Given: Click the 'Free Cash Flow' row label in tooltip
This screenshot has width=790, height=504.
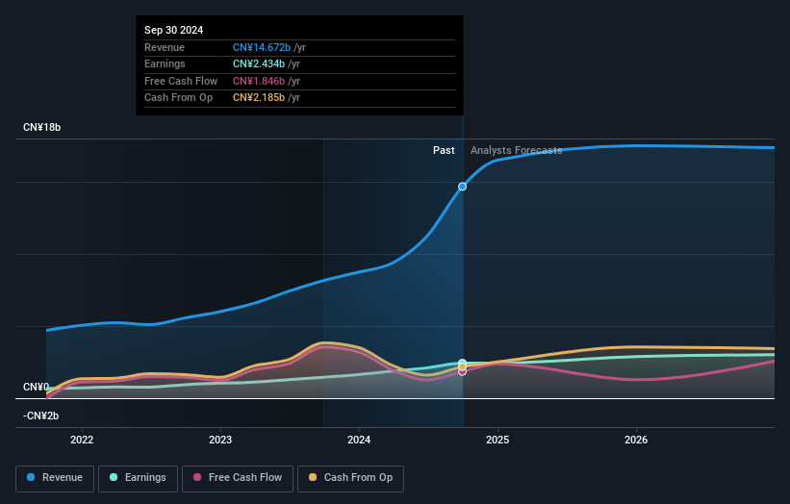Looking at the screenshot, I should tap(181, 81).
